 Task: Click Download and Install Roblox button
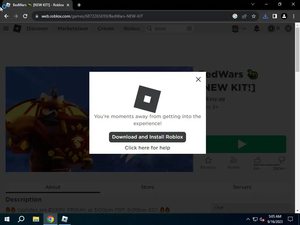click(147, 137)
